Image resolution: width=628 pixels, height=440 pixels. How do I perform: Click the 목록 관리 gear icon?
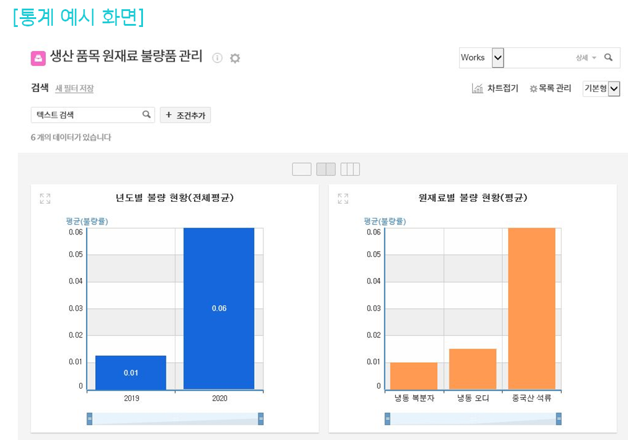[x=533, y=89]
